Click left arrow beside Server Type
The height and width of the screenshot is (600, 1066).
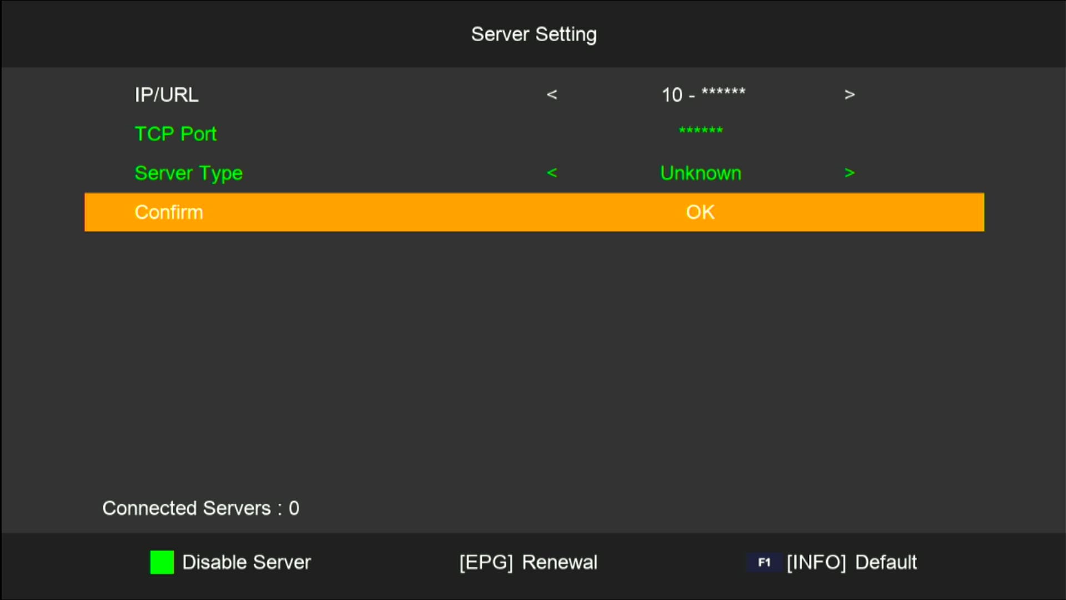tap(551, 173)
